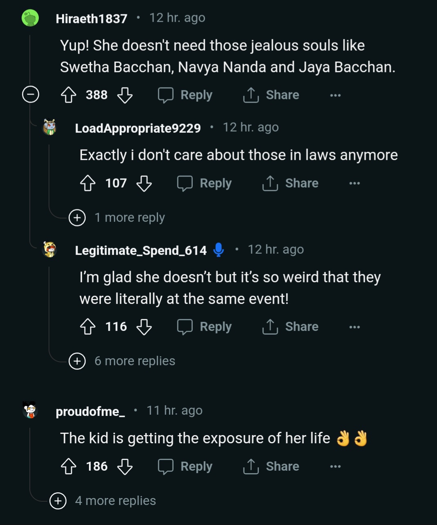Upvote proudofme_'s comment about the kid
This screenshot has width=437, height=525.
tap(69, 467)
